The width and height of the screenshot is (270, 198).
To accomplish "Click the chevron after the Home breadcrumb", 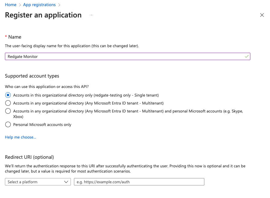I will tap(20, 5).
